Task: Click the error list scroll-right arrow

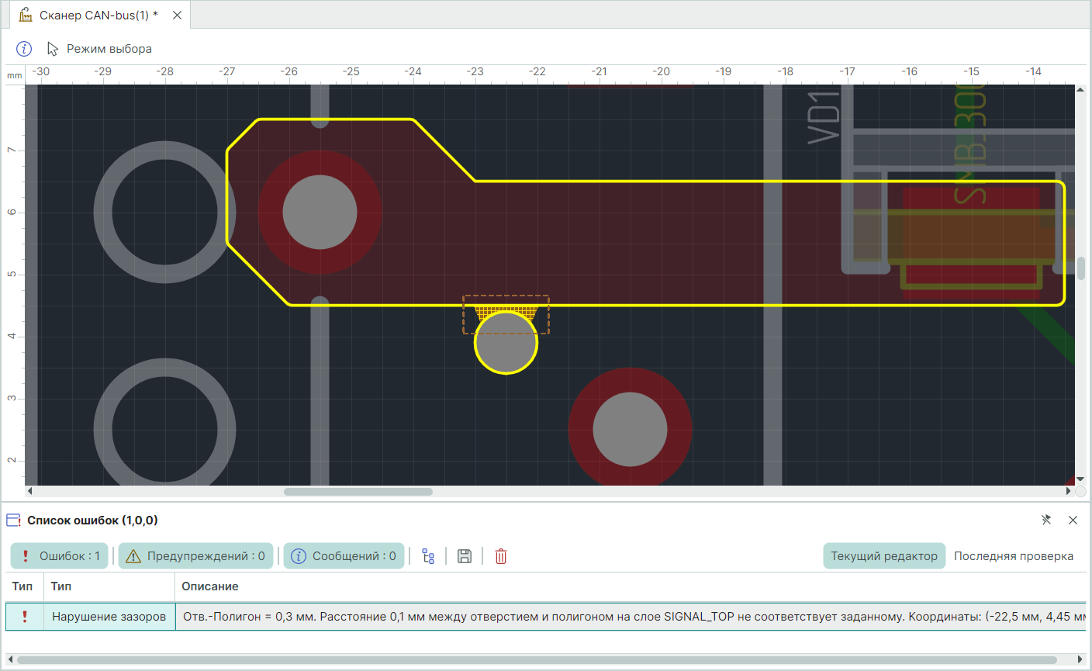Action: pos(1080,660)
